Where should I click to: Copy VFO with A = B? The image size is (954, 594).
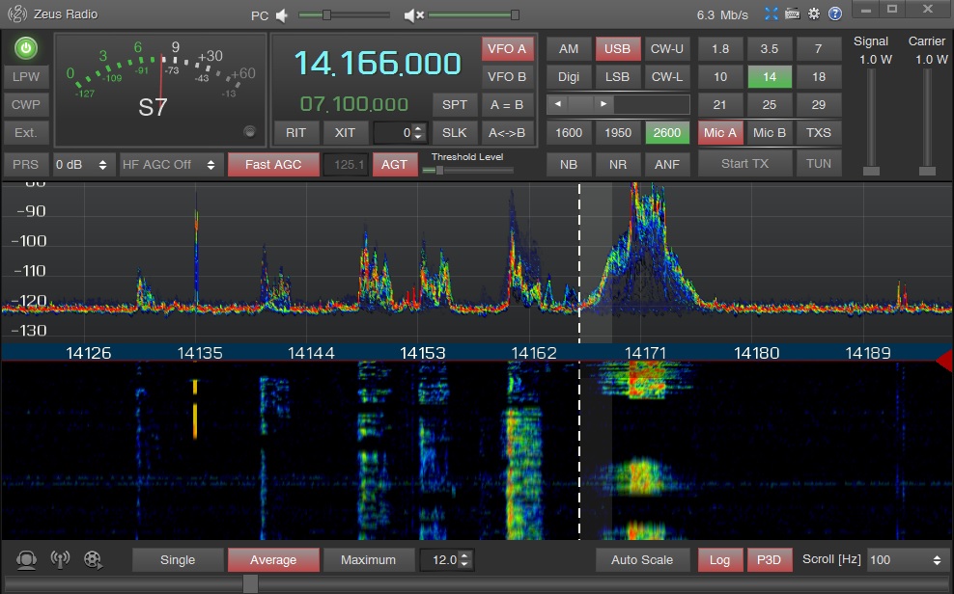point(507,104)
